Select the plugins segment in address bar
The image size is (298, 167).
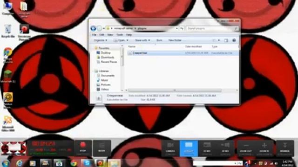pyautogui.click(x=142, y=28)
